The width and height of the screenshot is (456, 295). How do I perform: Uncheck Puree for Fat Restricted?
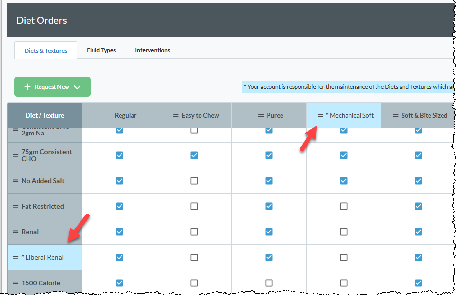pos(269,207)
